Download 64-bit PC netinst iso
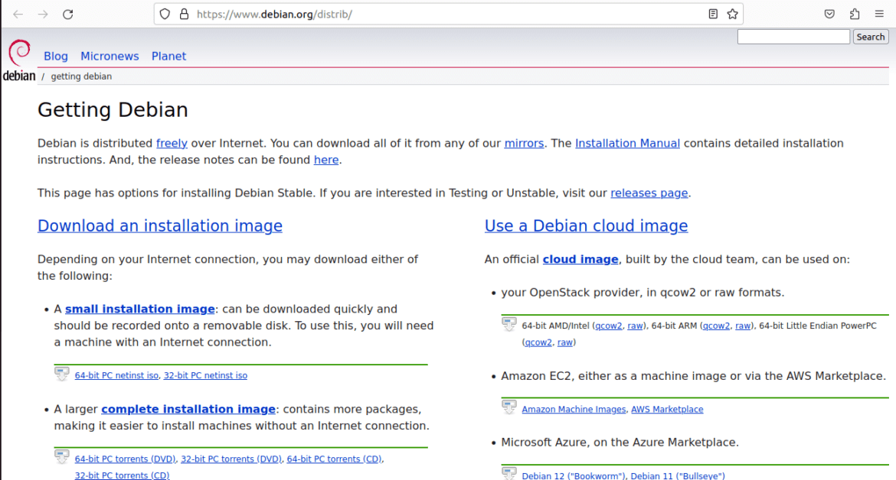The image size is (896, 480). click(x=116, y=375)
